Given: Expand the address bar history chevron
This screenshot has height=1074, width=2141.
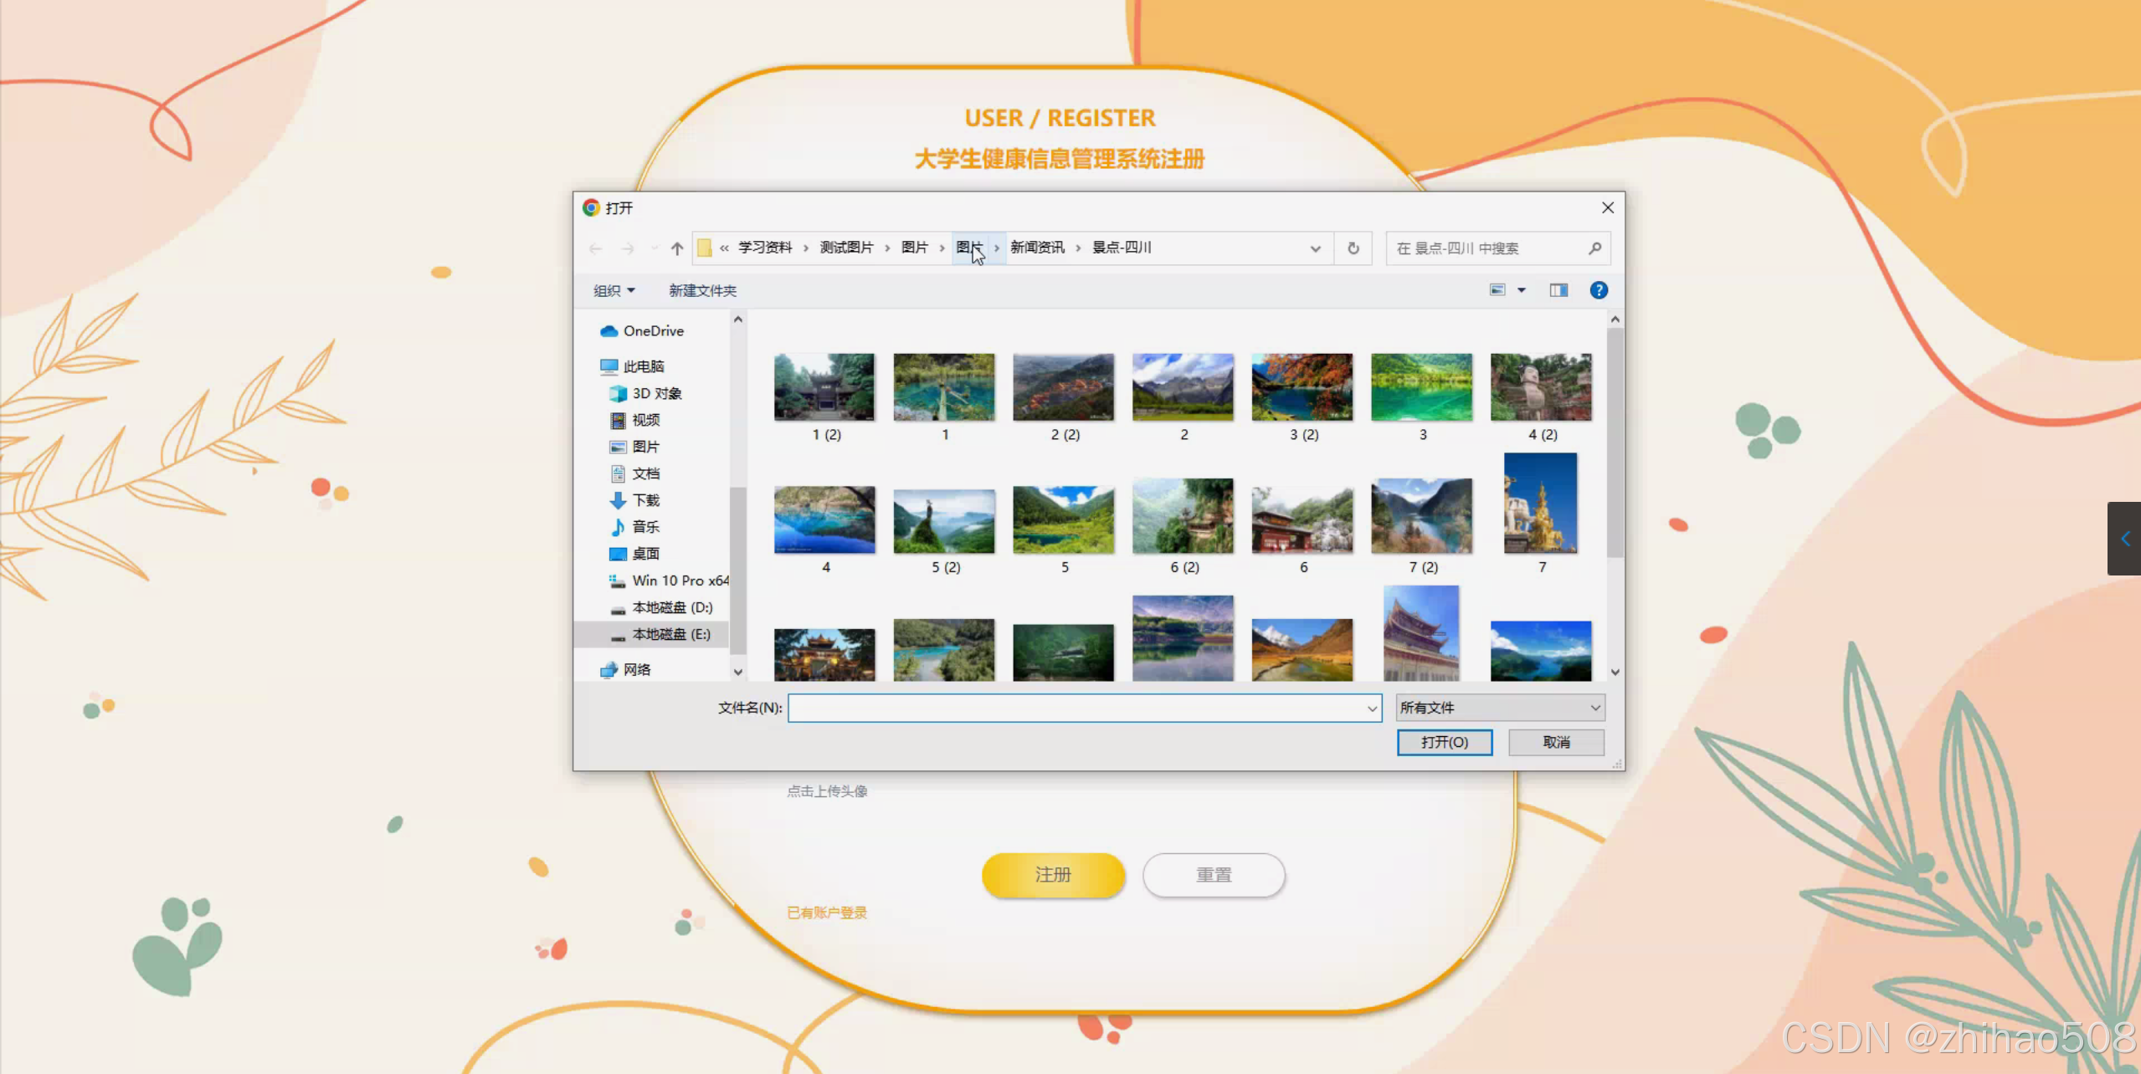Looking at the screenshot, I should click(x=1315, y=248).
